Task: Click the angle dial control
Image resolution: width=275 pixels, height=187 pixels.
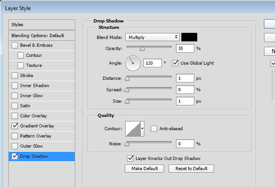Action: tap(133, 63)
